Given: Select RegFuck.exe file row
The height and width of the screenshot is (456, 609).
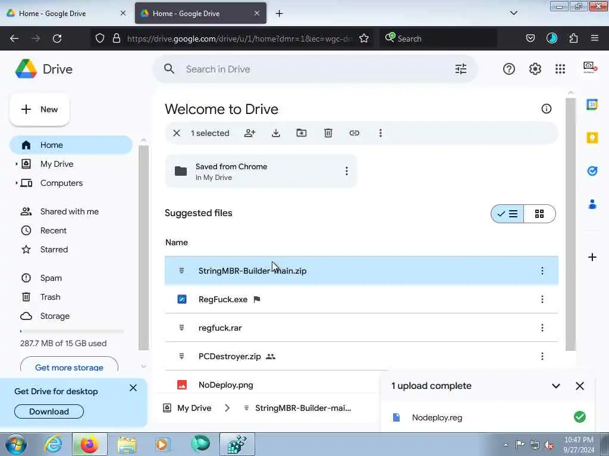Looking at the screenshot, I should click(361, 299).
